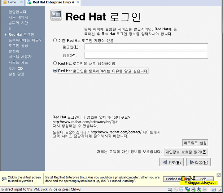
Task: Proceed with the 다음(N) button
Action: (x=199, y=162)
